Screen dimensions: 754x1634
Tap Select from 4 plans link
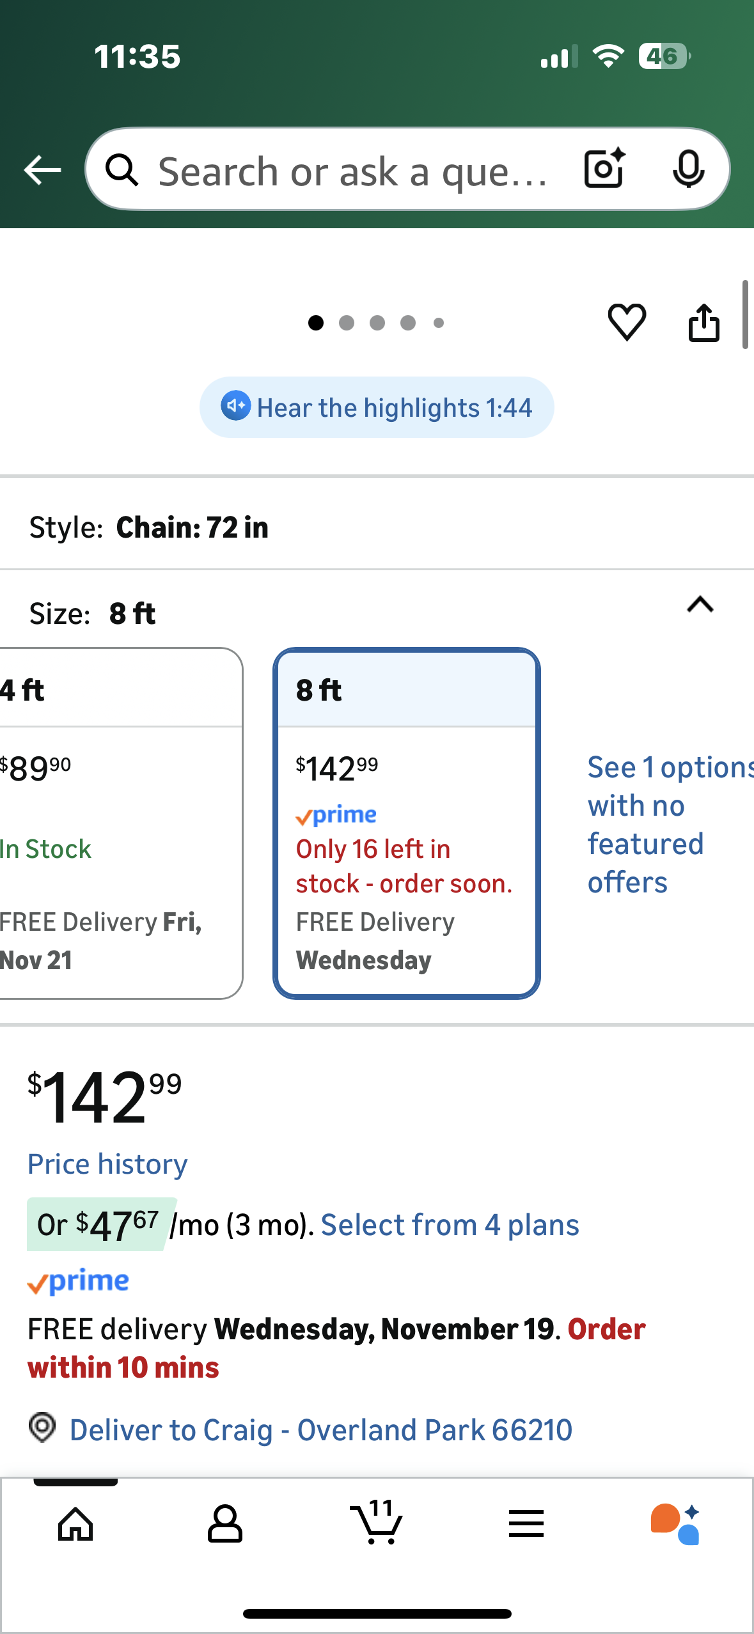click(450, 1225)
